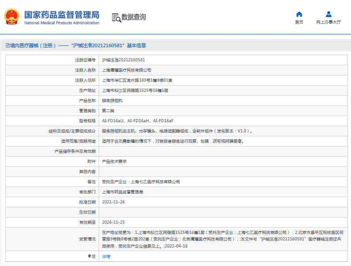Select production address value in 生产地址 row
The image size is (351, 266).
(x=135, y=90)
